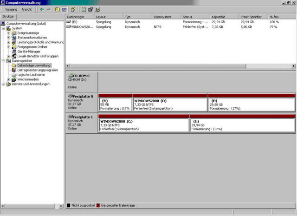Select Datenträgerverwaltung in the tree

pos(34,65)
